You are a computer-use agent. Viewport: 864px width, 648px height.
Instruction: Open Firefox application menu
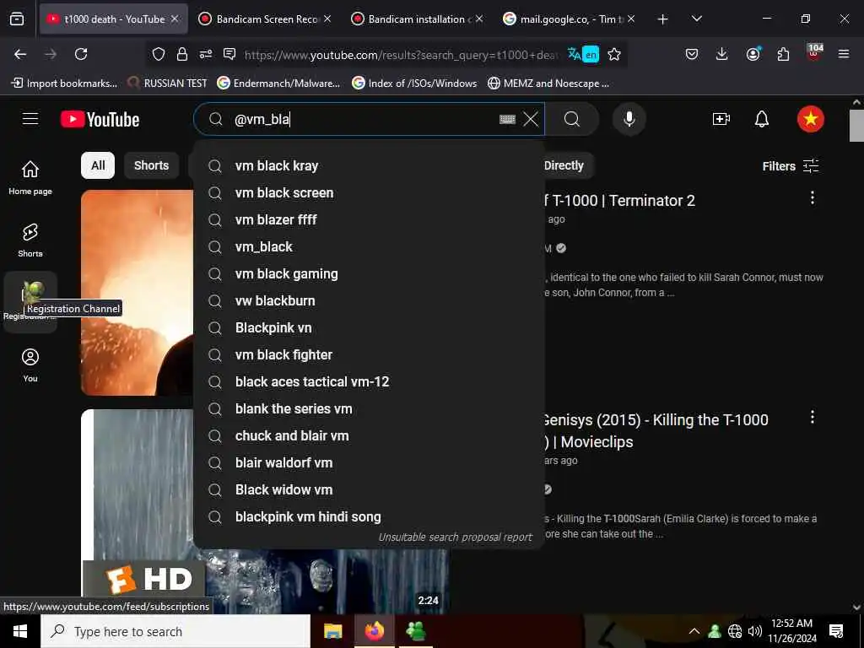point(844,54)
